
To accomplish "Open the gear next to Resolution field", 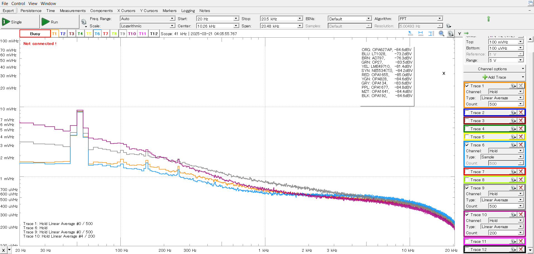I will (x=448, y=26).
